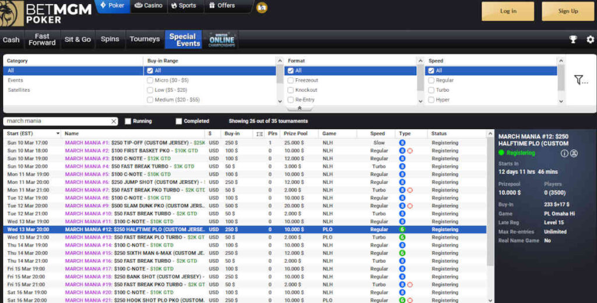The height and width of the screenshot is (303, 597).
Task: Click green Registering status dot in details
Action: (501, 152)
